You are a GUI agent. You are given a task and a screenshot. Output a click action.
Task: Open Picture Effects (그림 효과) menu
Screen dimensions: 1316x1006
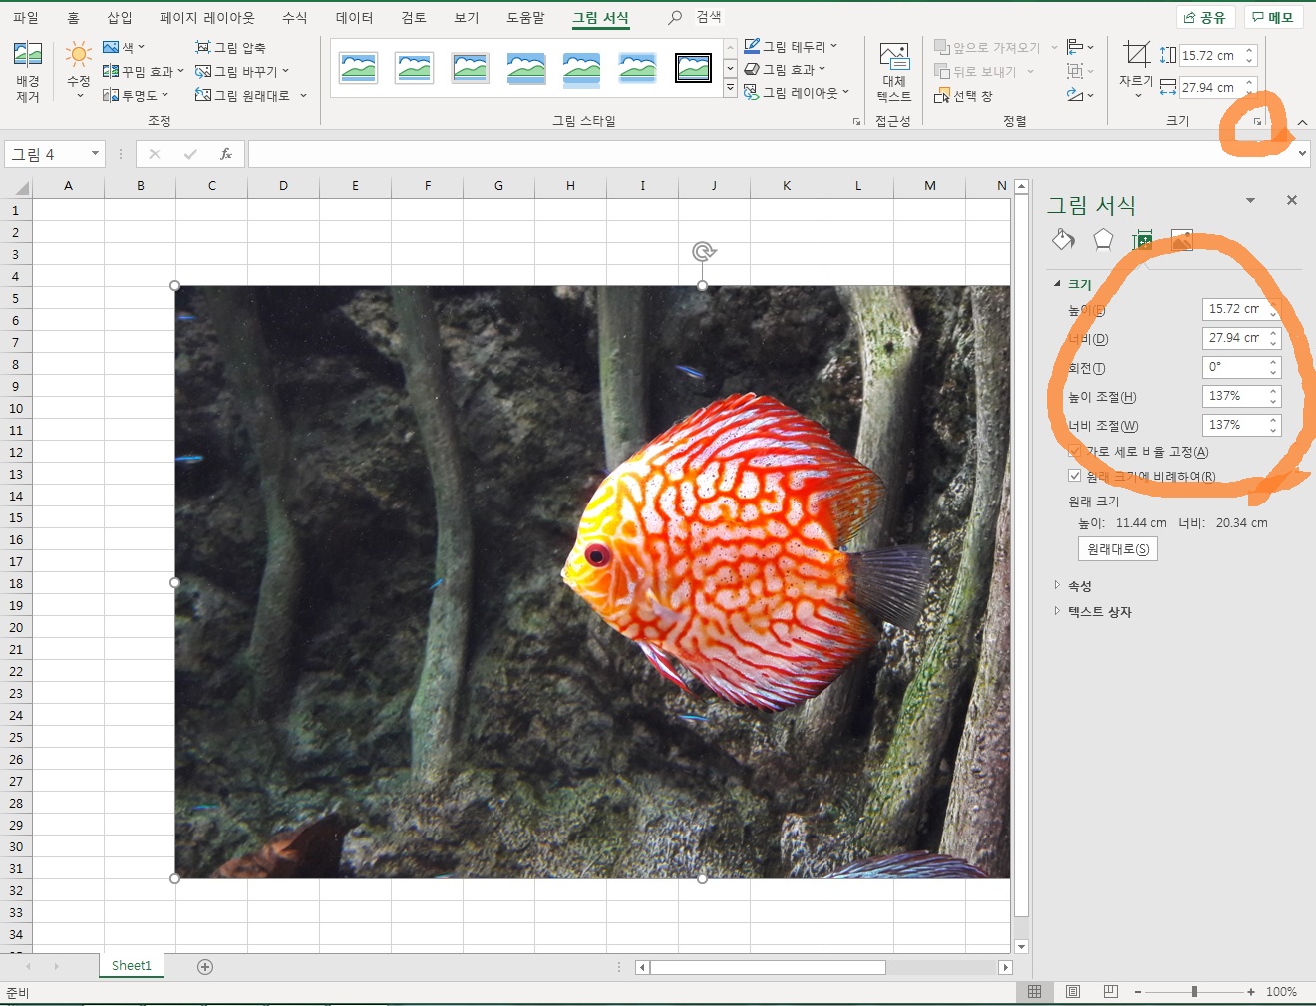[x=785, y=69]
